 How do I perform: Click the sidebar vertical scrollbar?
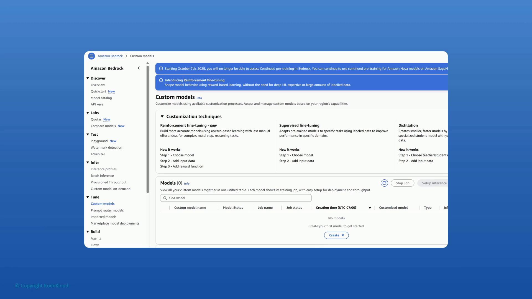point(148,129)
